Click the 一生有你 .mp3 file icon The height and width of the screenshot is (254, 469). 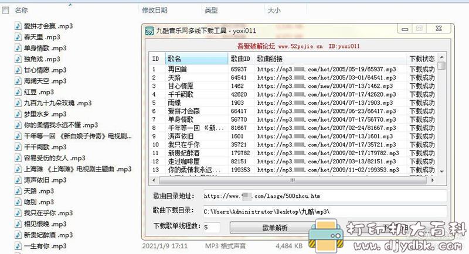18,246
